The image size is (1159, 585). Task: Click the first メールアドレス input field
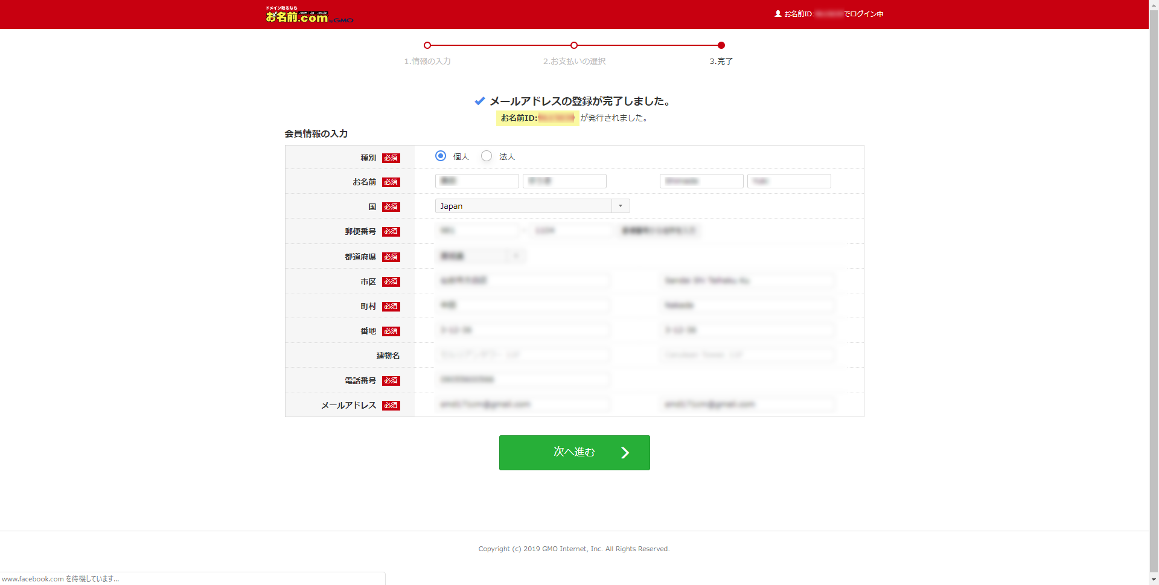522,404
